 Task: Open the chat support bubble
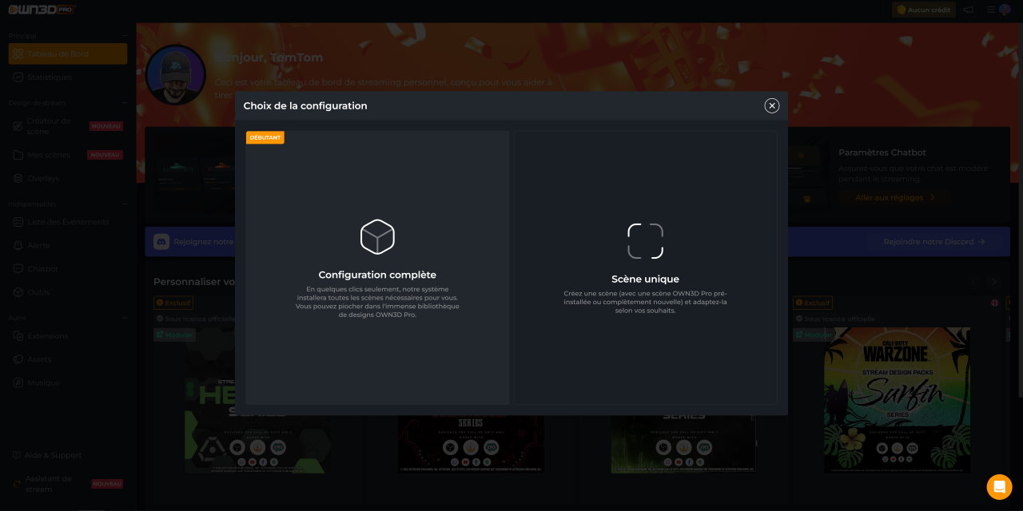pos(999,486)
